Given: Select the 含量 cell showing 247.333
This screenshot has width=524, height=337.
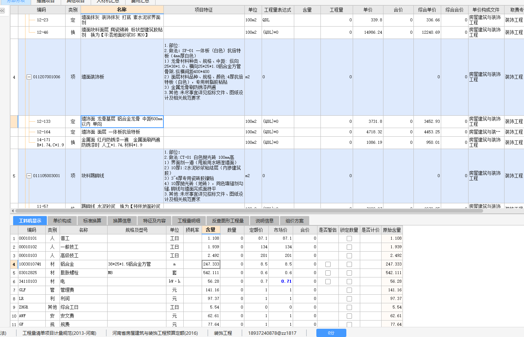Looking at the screenshot, I should [x=211, y=264].
